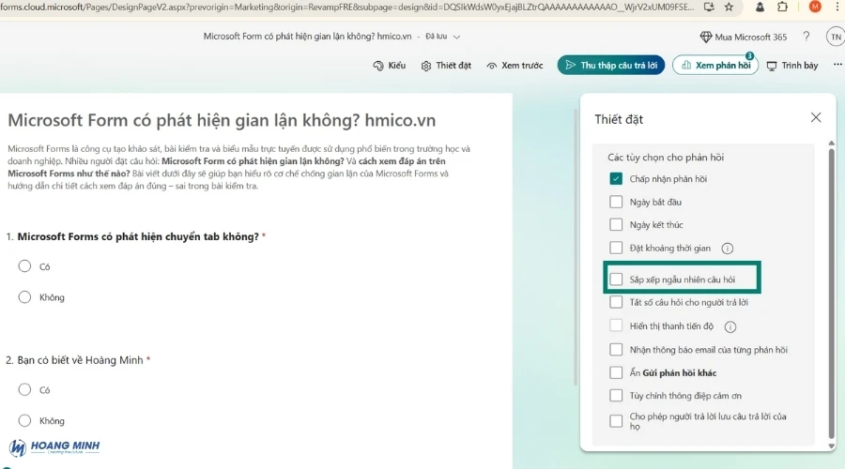Open the Kiểu style options
This screenshot has height=469, width=845.
tap(389, 65)
